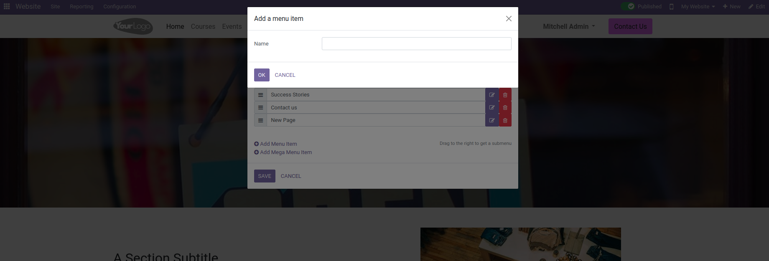Click the Add Mega Menu Item link

(283, 152)
